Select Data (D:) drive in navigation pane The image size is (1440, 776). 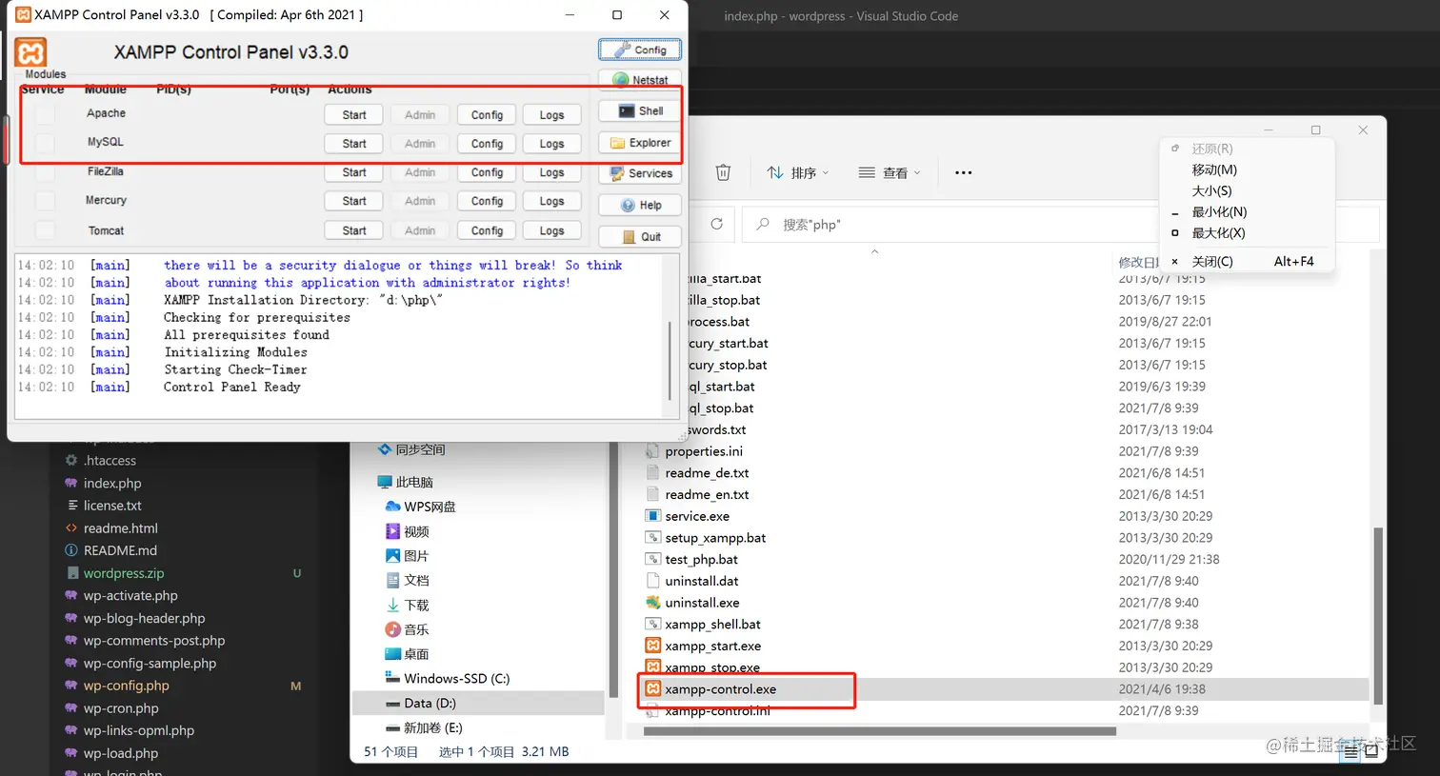[x=479, y=703]
